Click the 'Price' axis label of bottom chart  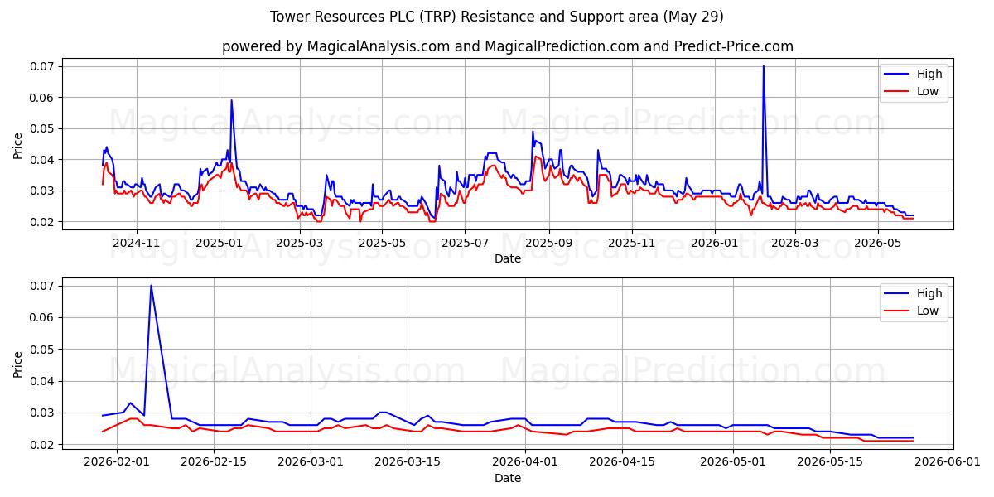point(18,364)
